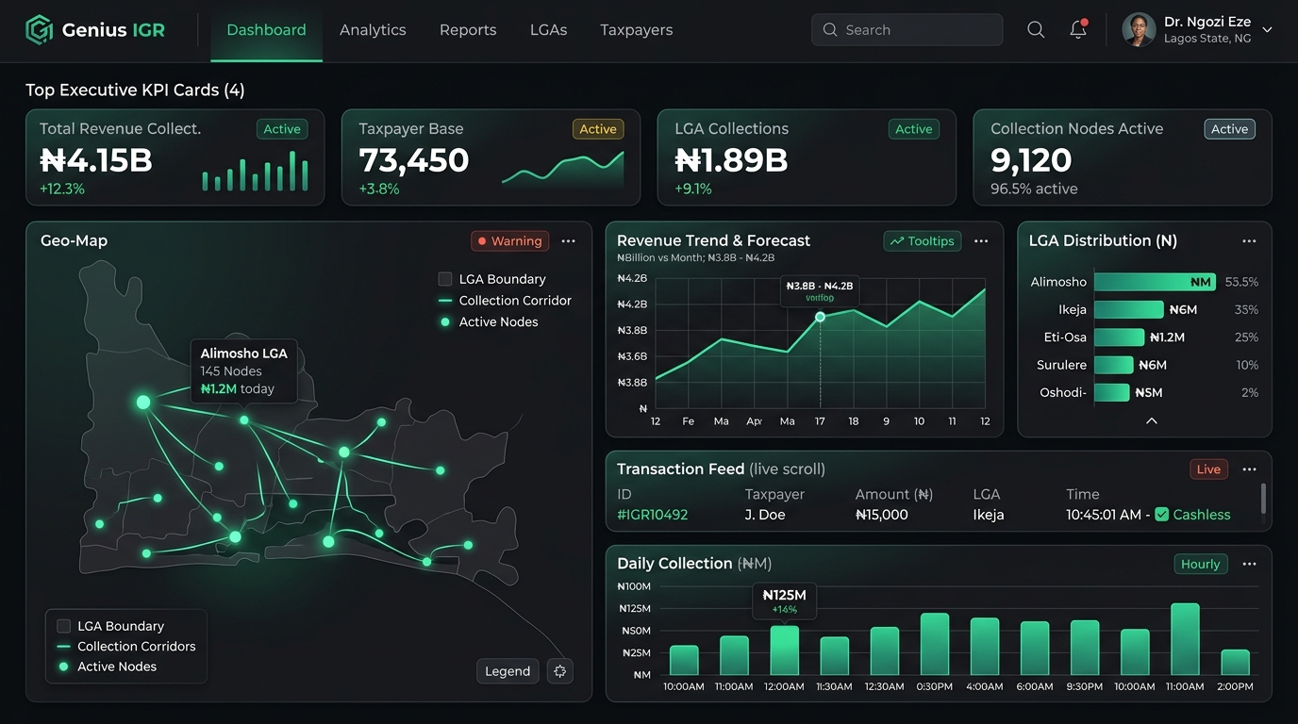Viewport: 1298px width, 724px height.
Task: Click the Ikeja bar in LGA Distribution
Action: click(1128, 309)
